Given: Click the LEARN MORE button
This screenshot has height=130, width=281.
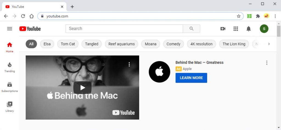Looking at the screenshot, I should [x=191, y=78].
